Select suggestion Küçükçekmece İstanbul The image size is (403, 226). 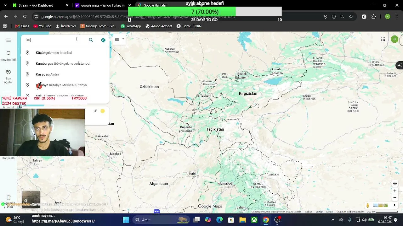(65, 52)
